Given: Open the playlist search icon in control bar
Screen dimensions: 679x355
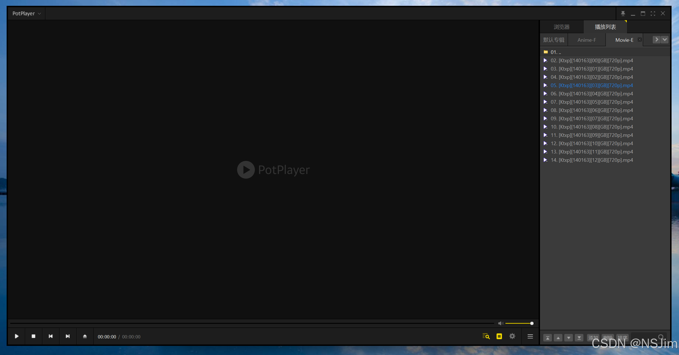Looking at the screenshot, I should (x=486, y=336).
